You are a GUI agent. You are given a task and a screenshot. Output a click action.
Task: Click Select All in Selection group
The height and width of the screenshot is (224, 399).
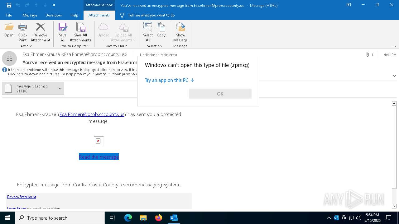pyautogui.click(x=148, y=32)
